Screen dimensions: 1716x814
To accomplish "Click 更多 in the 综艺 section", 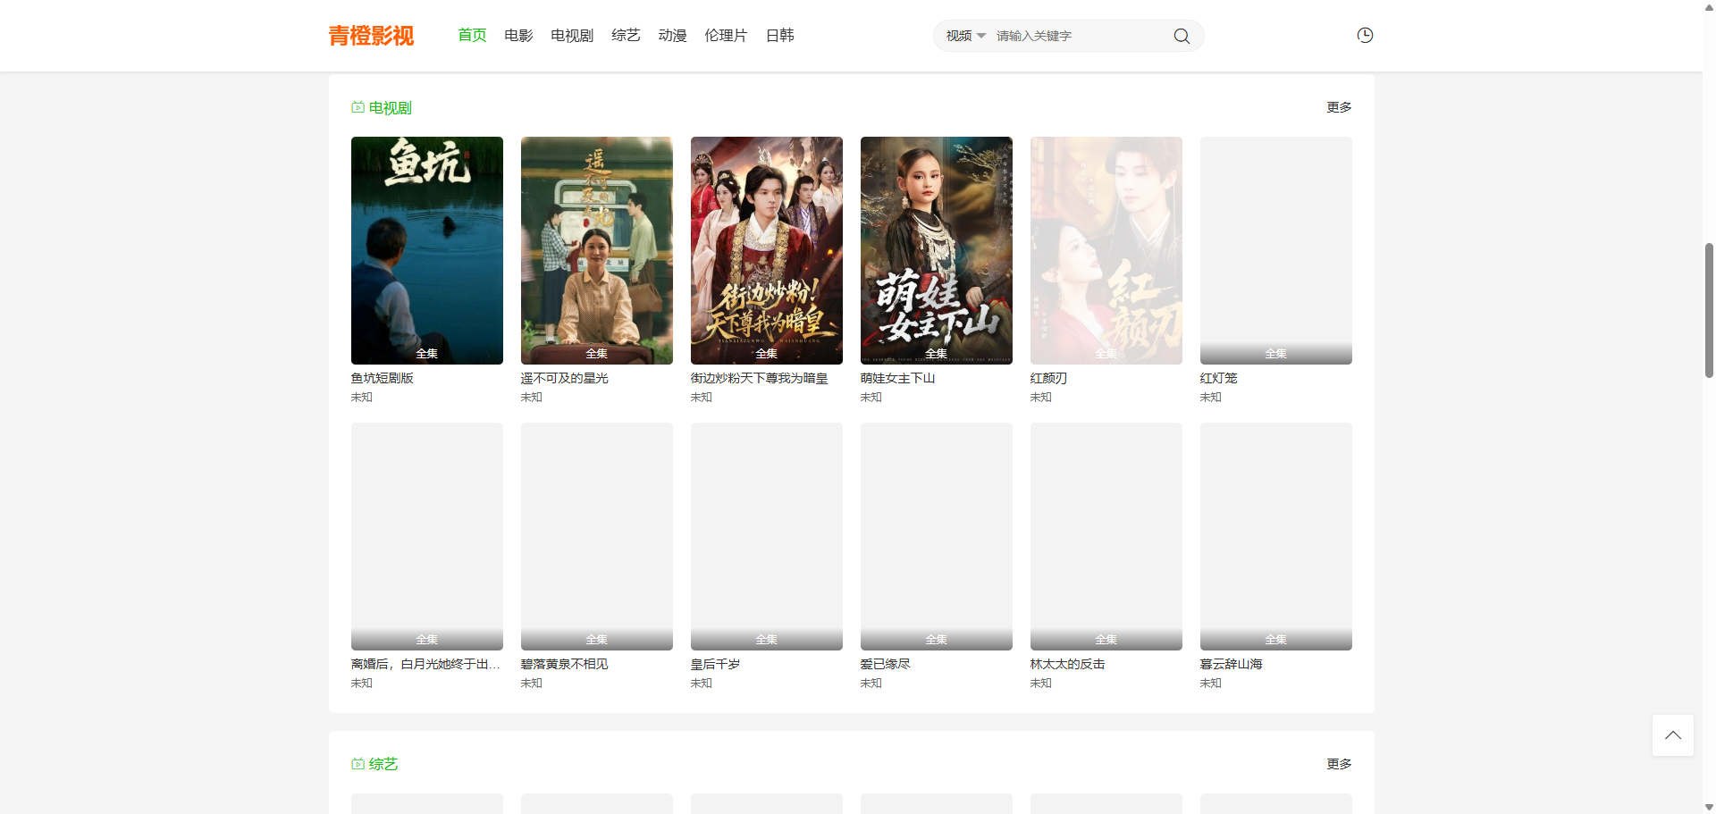I will (x=1338, y=764).
